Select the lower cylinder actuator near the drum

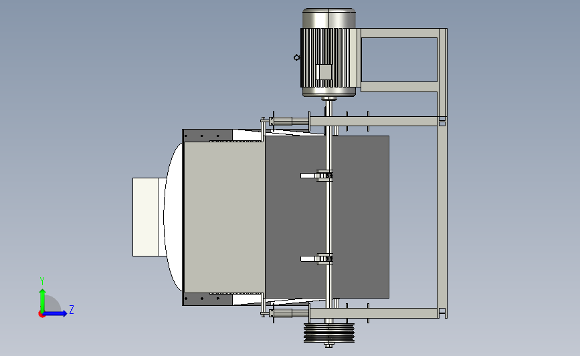click(290, 313)
